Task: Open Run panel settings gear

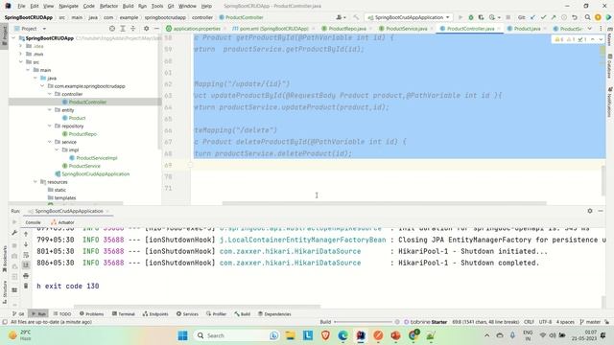Action: 590,211
